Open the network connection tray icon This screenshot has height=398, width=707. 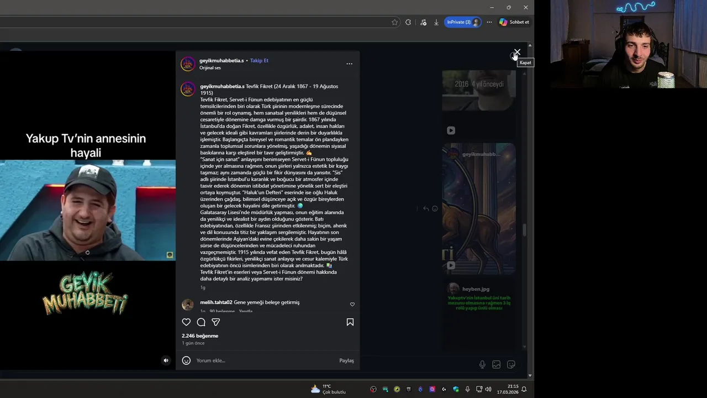point(479,389)
